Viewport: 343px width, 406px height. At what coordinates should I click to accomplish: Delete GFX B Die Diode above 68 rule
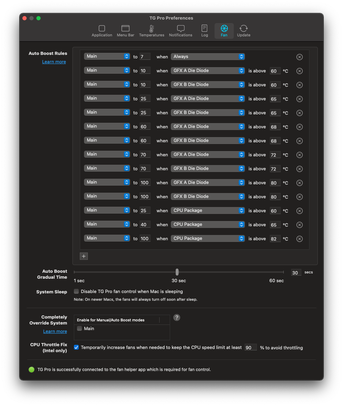tap(300, 141)
